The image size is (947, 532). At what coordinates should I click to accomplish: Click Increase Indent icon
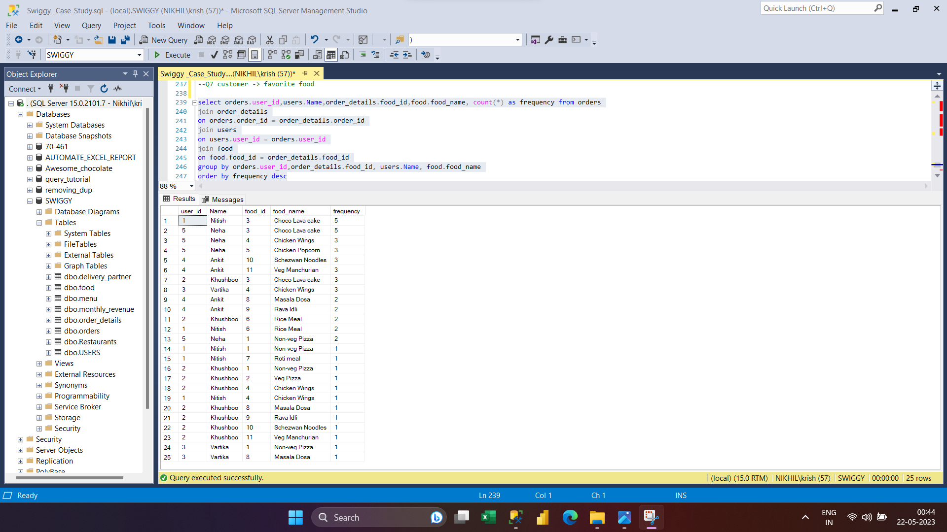click(407, 55)
